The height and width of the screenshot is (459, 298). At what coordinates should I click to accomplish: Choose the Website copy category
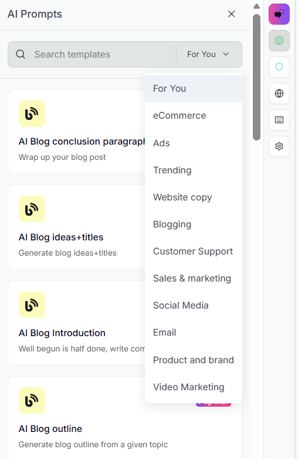pos(194,197)
